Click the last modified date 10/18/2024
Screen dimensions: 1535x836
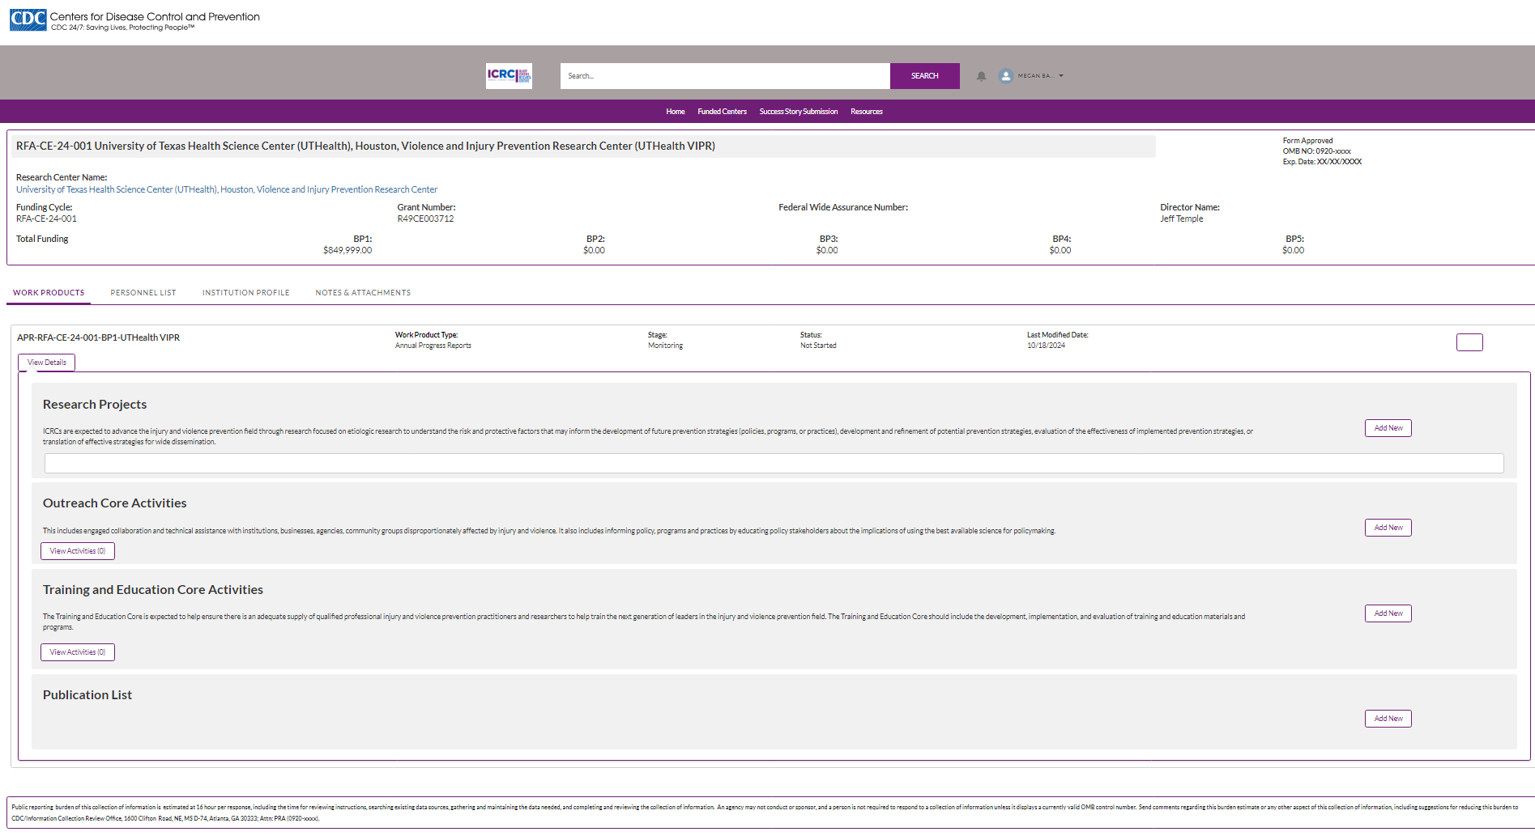[x=1046, y=346]
